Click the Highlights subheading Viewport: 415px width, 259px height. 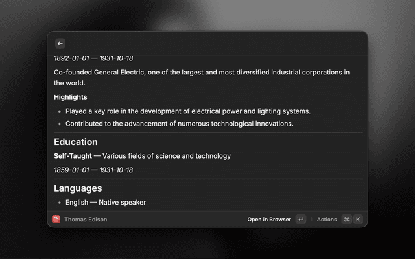71,97
